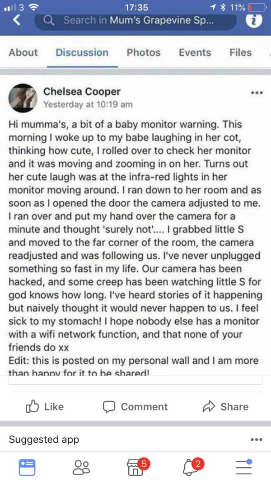Open post options three-dot menu
The height and width of the screenshot is (483, 271).
pos(256,92)
